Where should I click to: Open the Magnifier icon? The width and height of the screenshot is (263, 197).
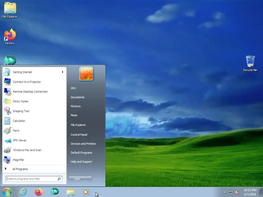[7, 160]
